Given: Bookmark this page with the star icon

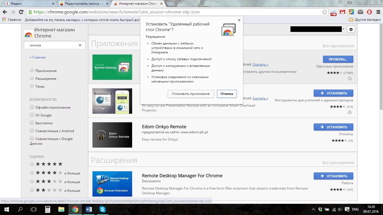Looking at the screenshot, I should (x=324, y=12).
